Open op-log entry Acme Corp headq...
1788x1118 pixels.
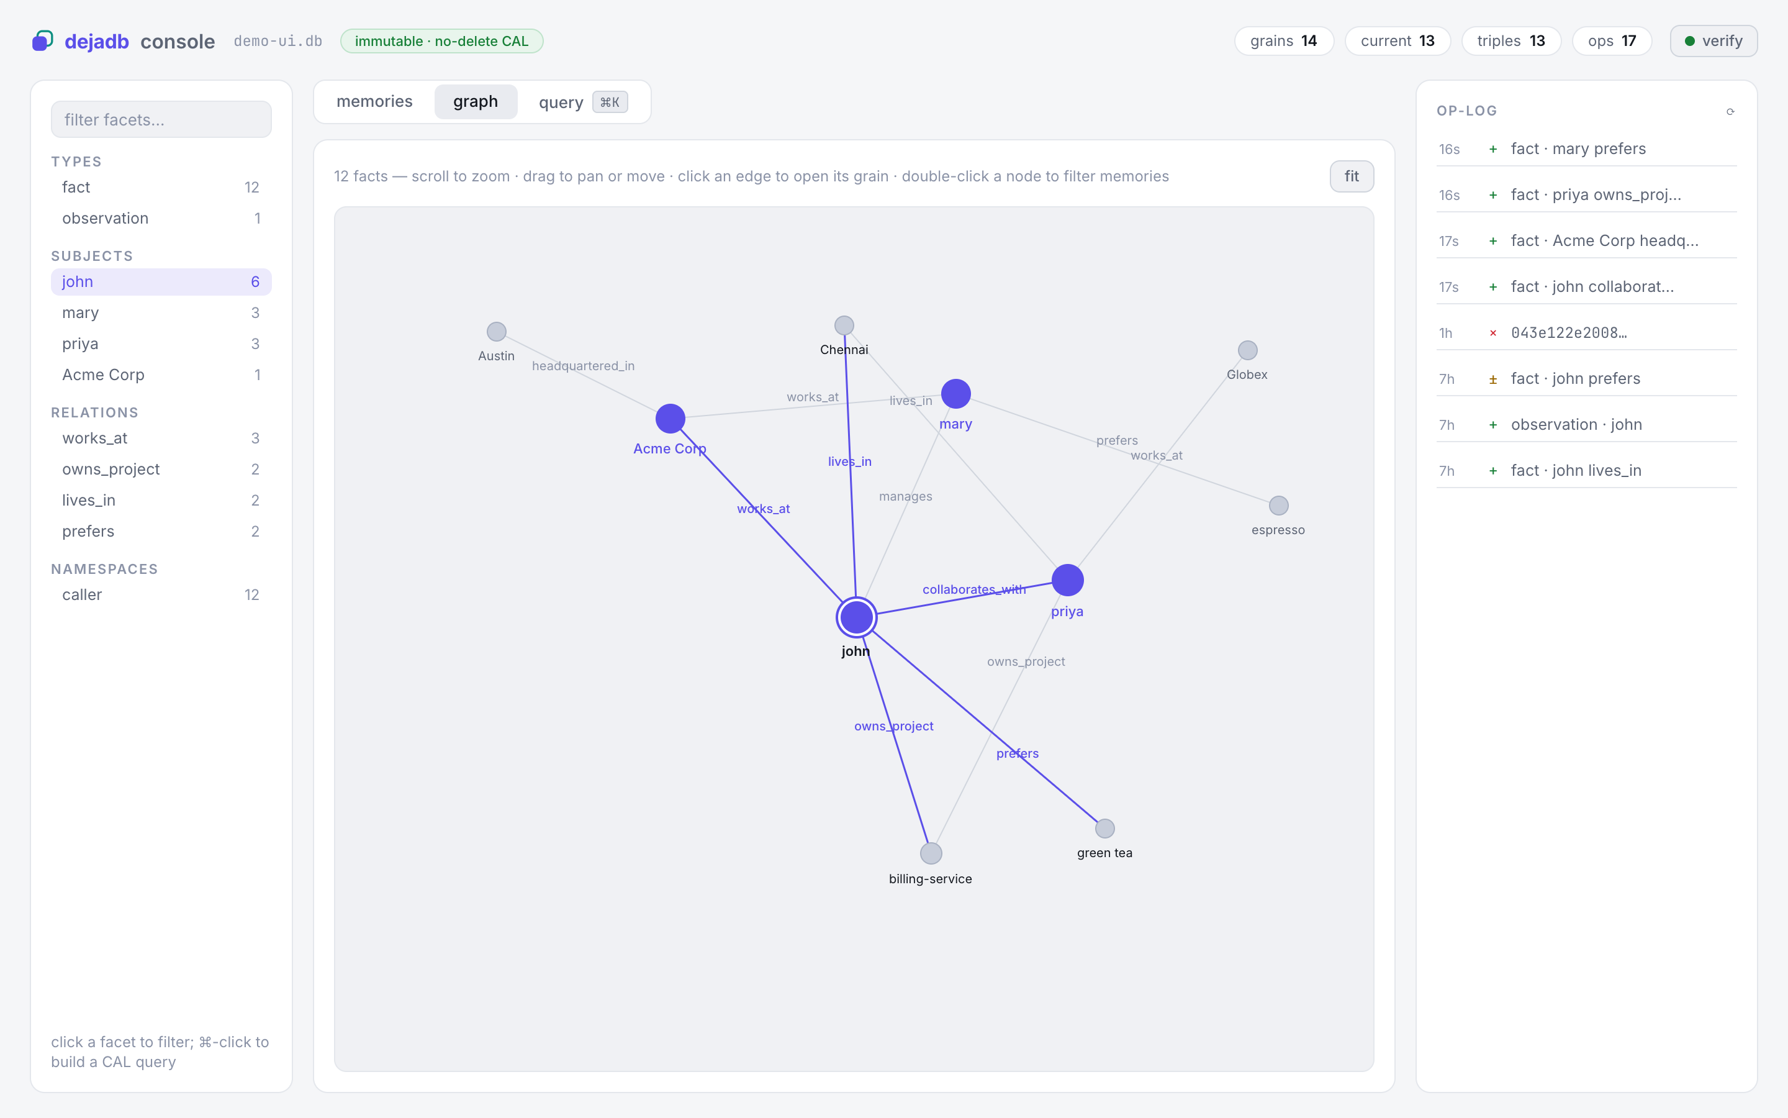pos(1586,241)
